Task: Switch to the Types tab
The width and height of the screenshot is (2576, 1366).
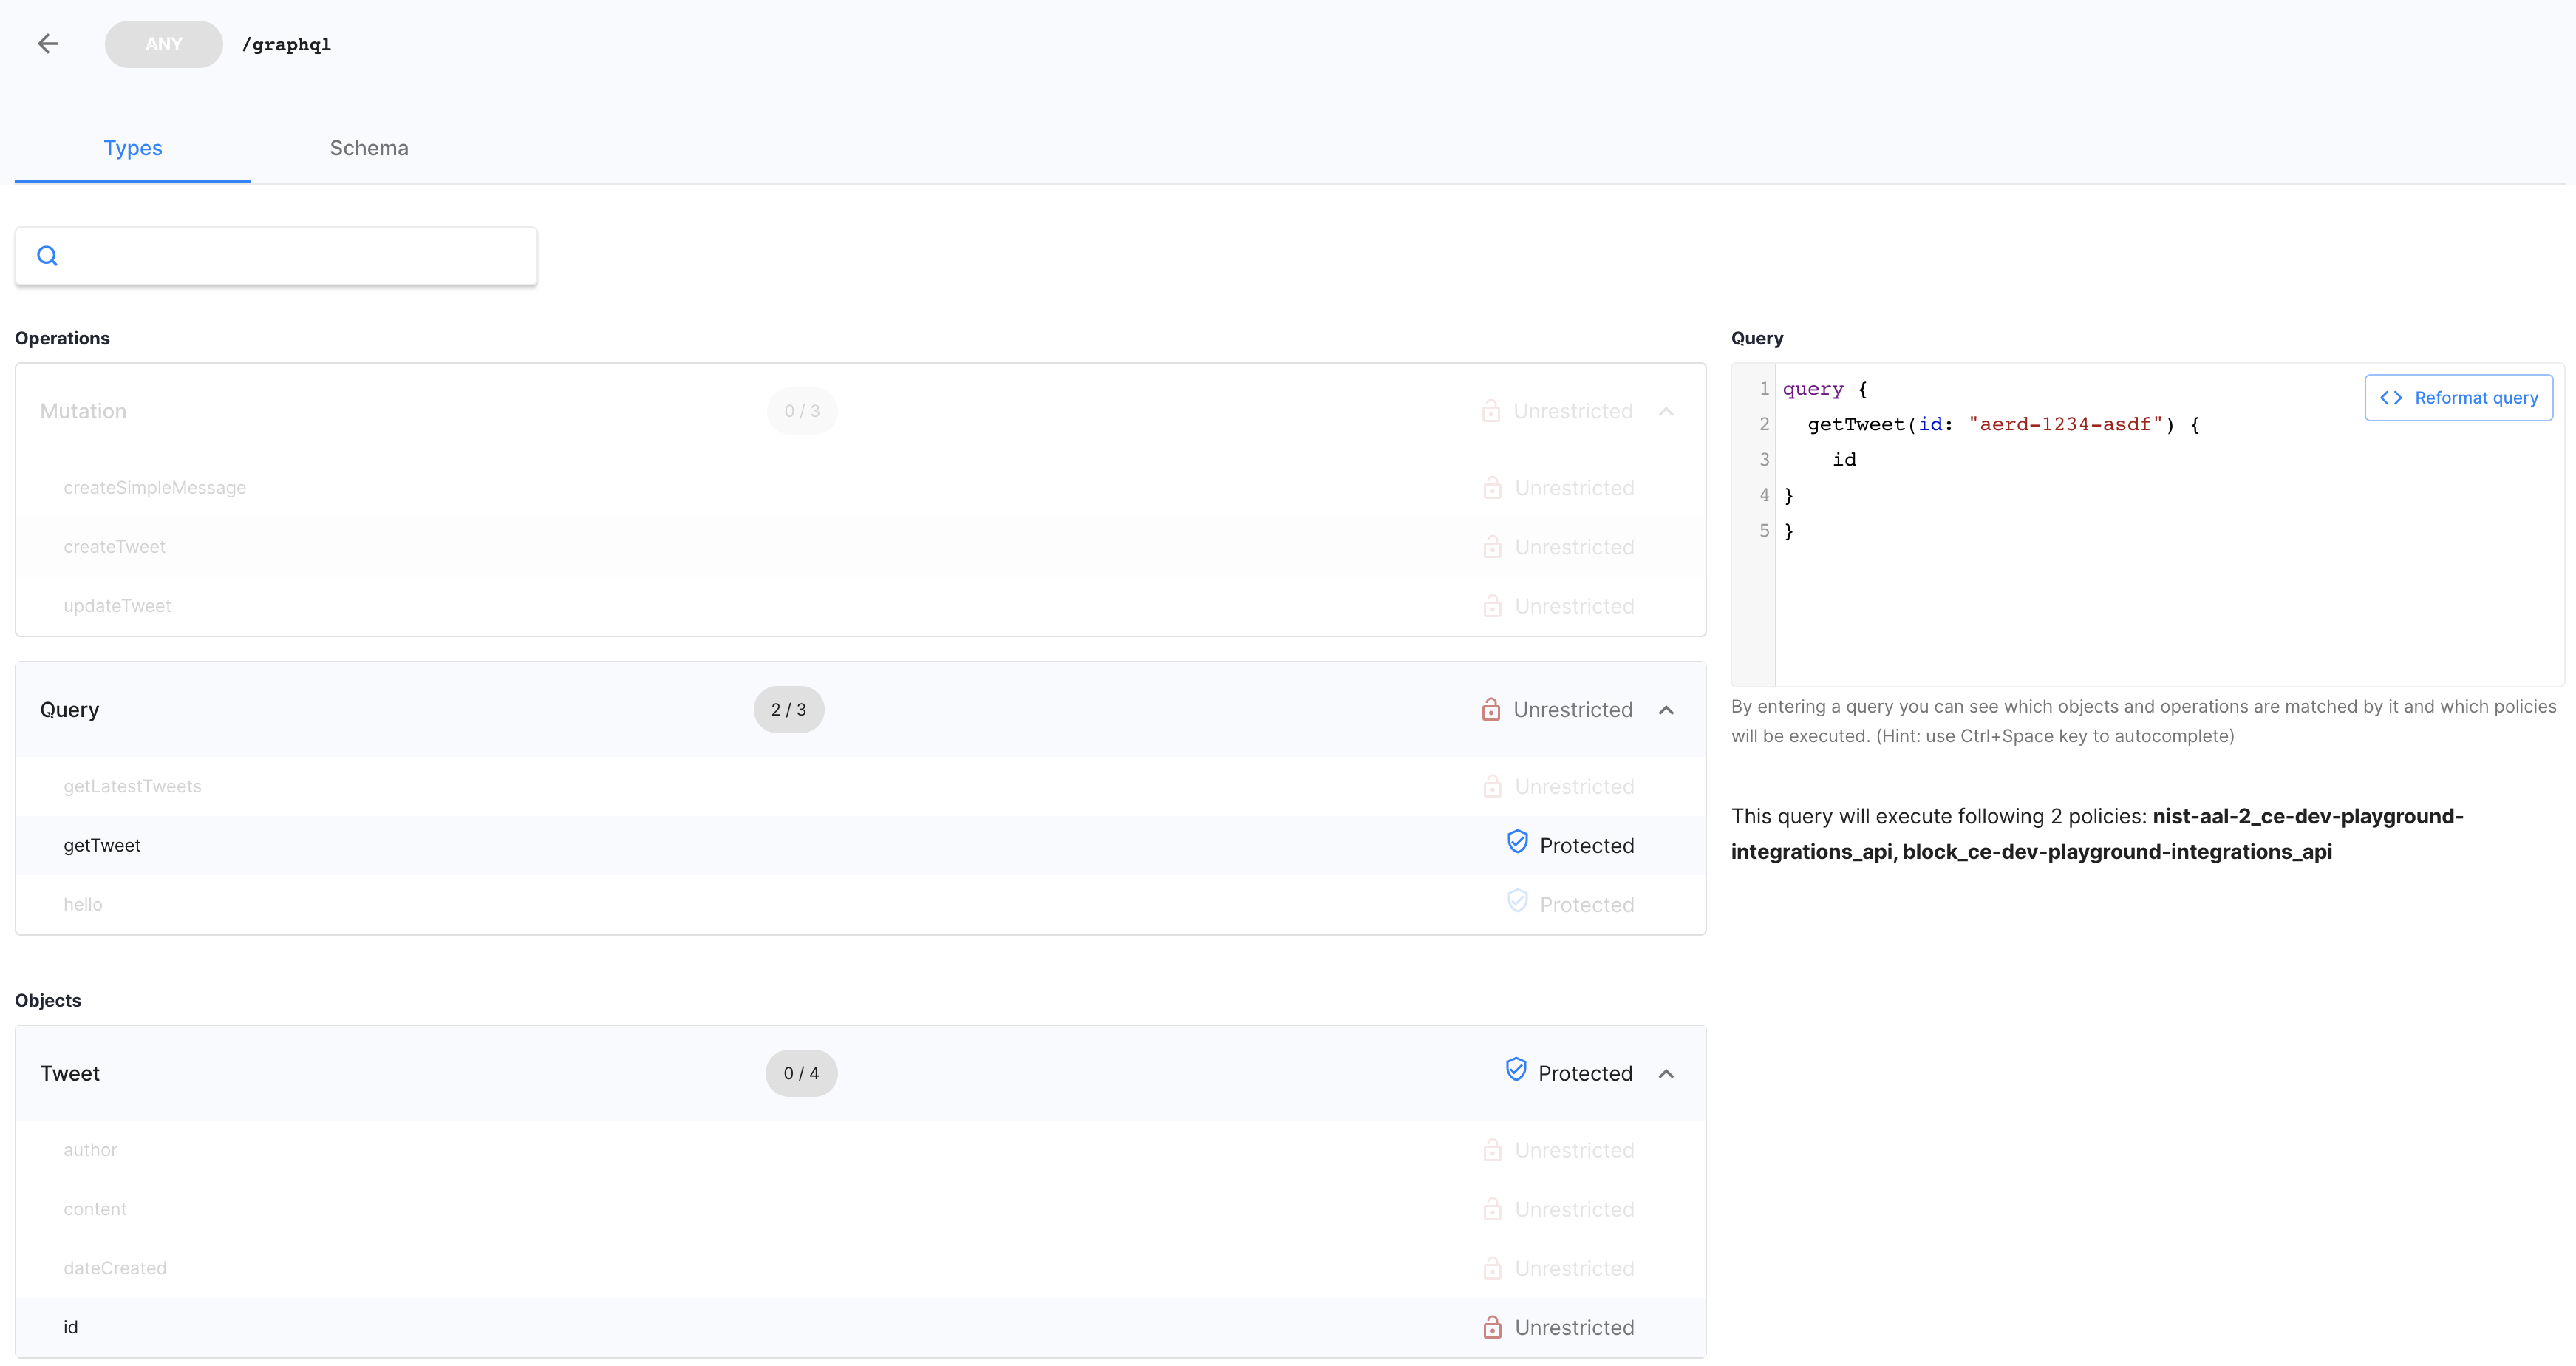Action: click(133, 148)
